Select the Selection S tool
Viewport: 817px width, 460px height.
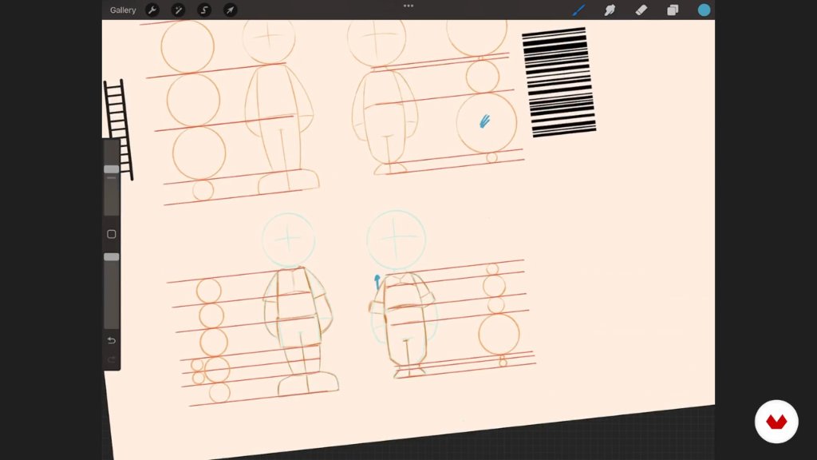point(204,10)
